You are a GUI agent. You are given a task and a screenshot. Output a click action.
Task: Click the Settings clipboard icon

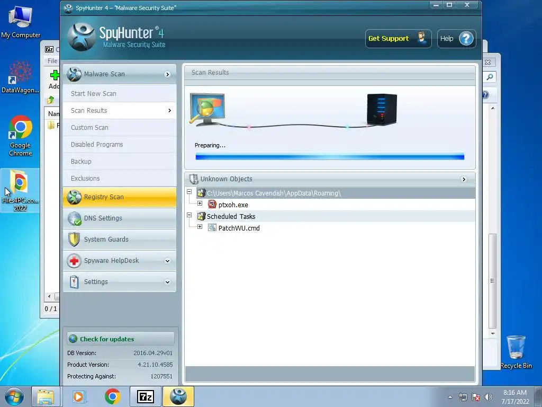pyautogui.click(x=74, y=282)
